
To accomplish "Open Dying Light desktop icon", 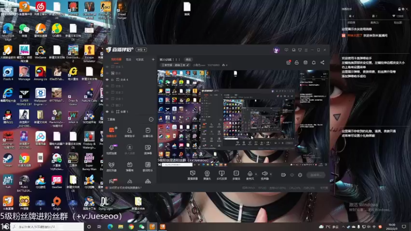I will coord(105,203).
